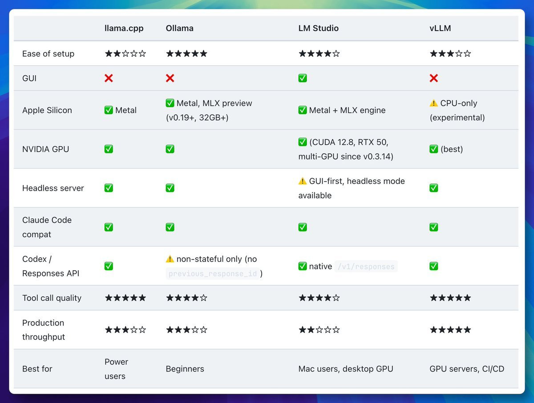This screenshot has width=534, height=403.
Task: Click the 'GUI' row label
Action: pos(29,78)
